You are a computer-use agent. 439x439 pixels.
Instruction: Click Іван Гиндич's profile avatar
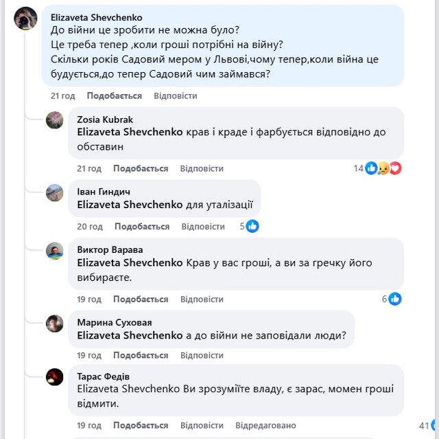[x=55, y=193]
